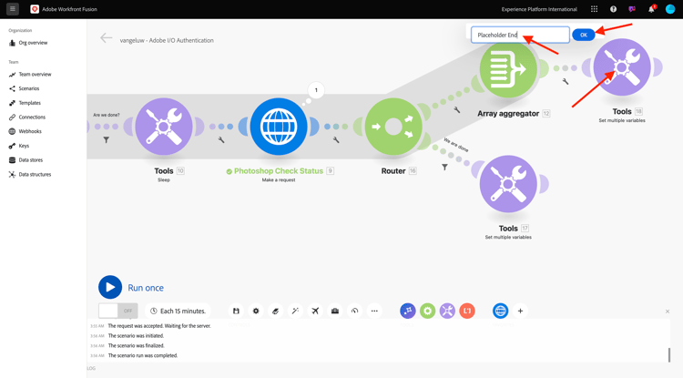Click wrench between Array aggregator and Tools

[x=566, y=81]
